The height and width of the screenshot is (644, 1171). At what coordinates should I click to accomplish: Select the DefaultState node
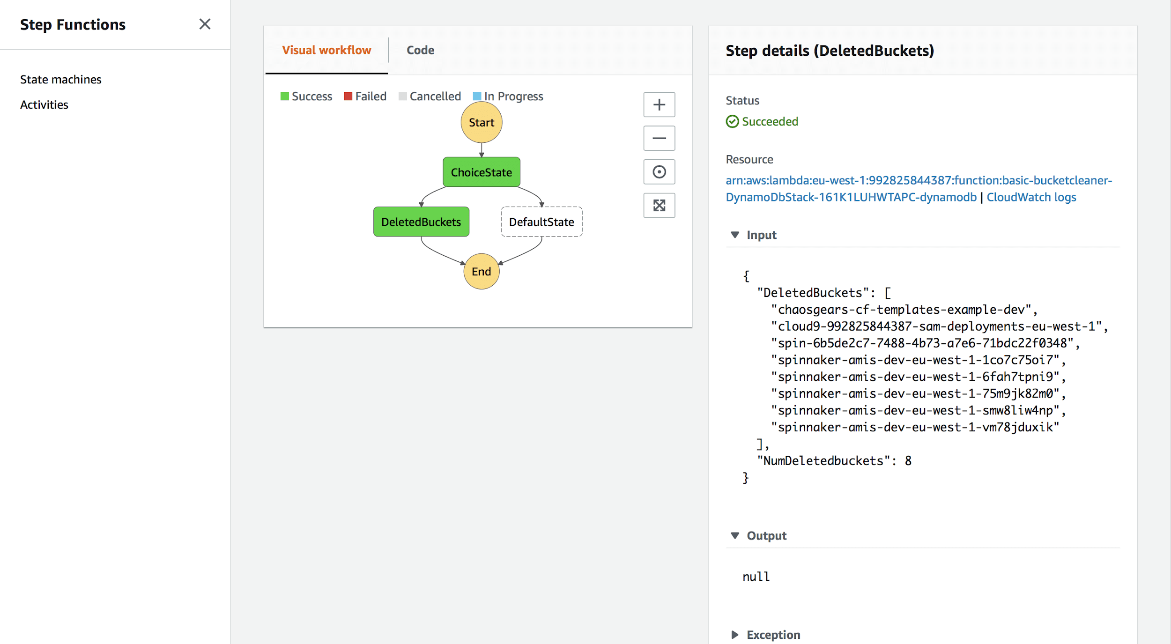click(x=541, y=222)
